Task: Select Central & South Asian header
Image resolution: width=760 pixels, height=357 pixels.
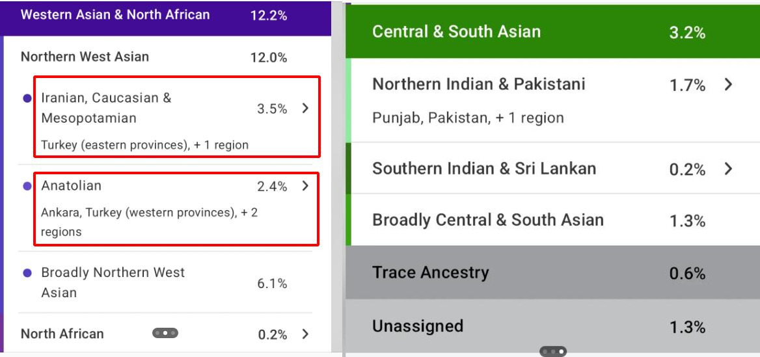Action: point(455,32)
